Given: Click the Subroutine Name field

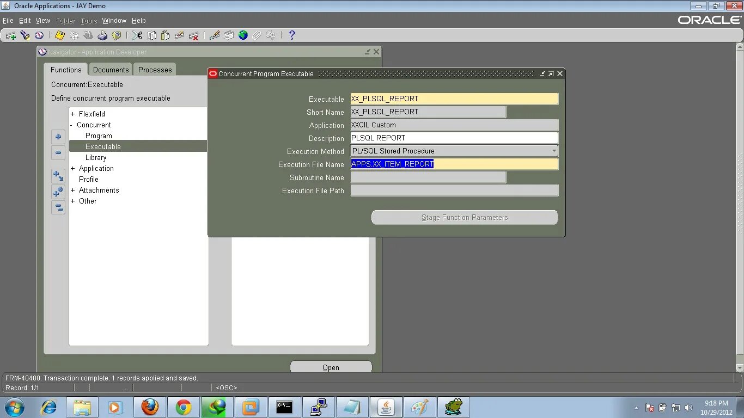Looking at the screenshot, I should click(x=428, y=177).
